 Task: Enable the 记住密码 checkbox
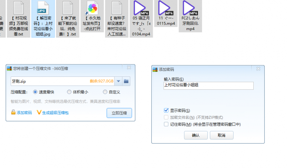point(166,124)
